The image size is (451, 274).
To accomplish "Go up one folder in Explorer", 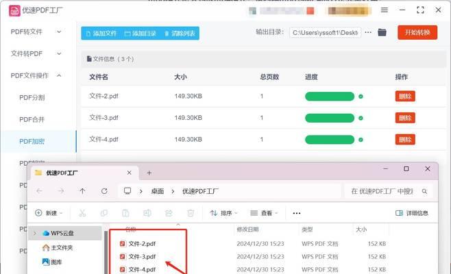I will pyautogui.click(x=82, y=191).
